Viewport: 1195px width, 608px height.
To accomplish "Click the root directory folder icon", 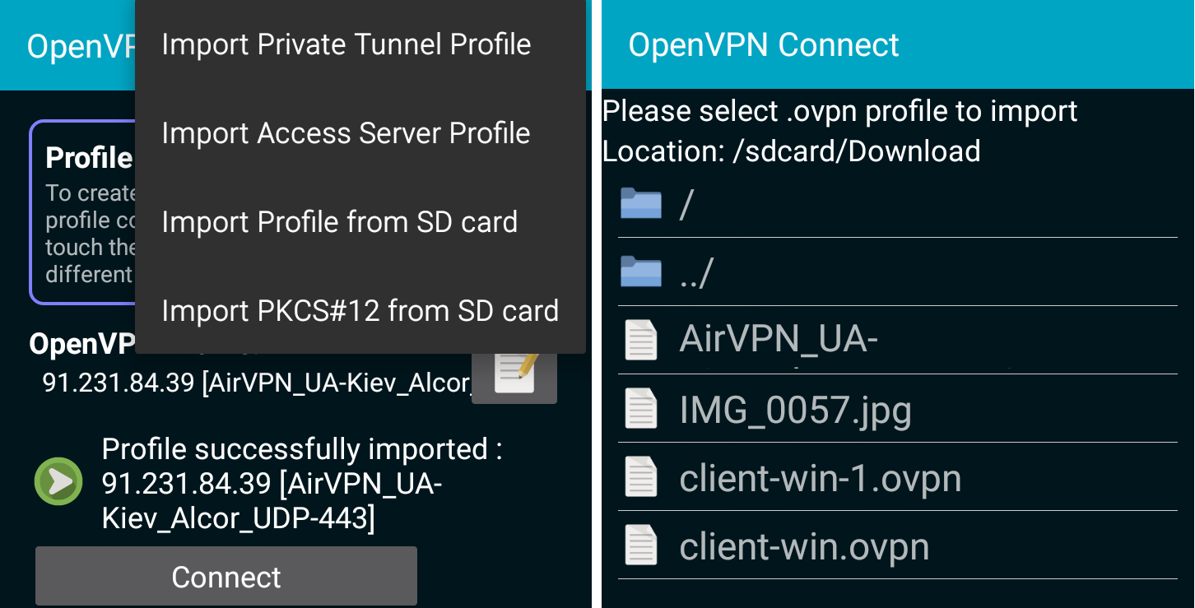I will pos(640,203).
